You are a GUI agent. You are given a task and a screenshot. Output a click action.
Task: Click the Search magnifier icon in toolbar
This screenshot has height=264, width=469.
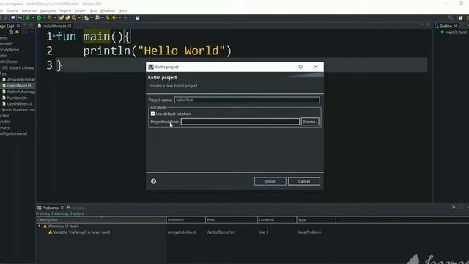point(74,18)
